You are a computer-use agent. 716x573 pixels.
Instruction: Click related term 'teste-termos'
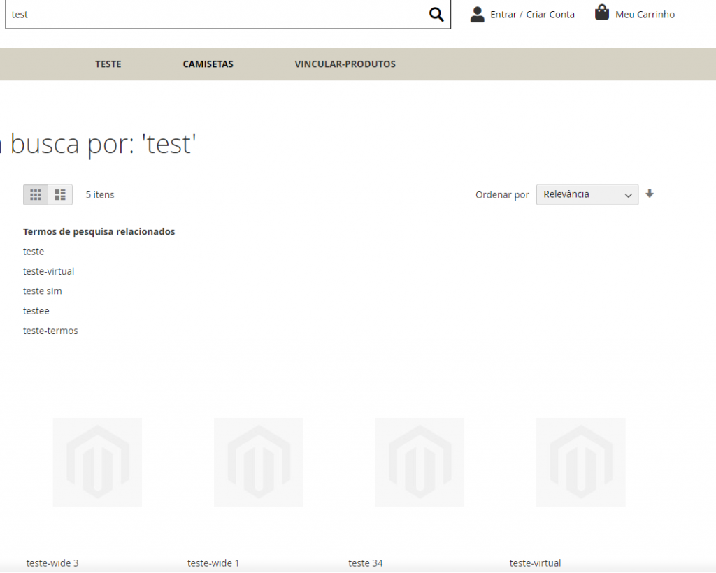point(50,331)
